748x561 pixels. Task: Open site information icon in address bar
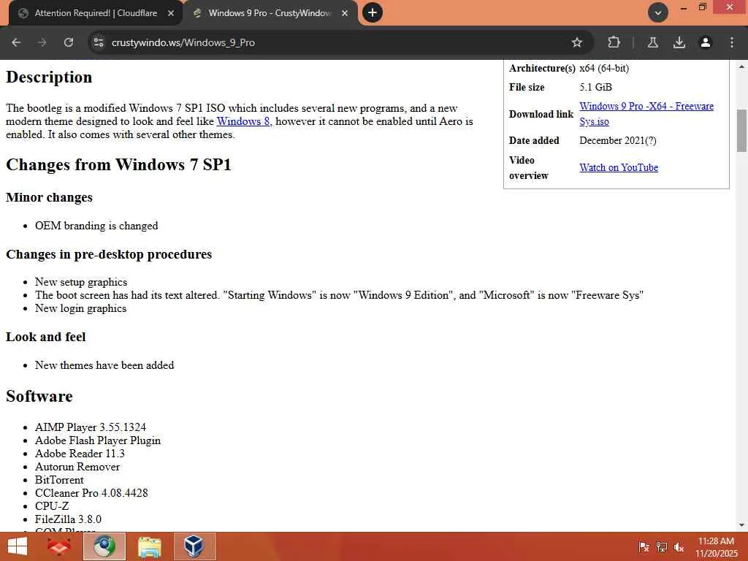pos(99,42)
